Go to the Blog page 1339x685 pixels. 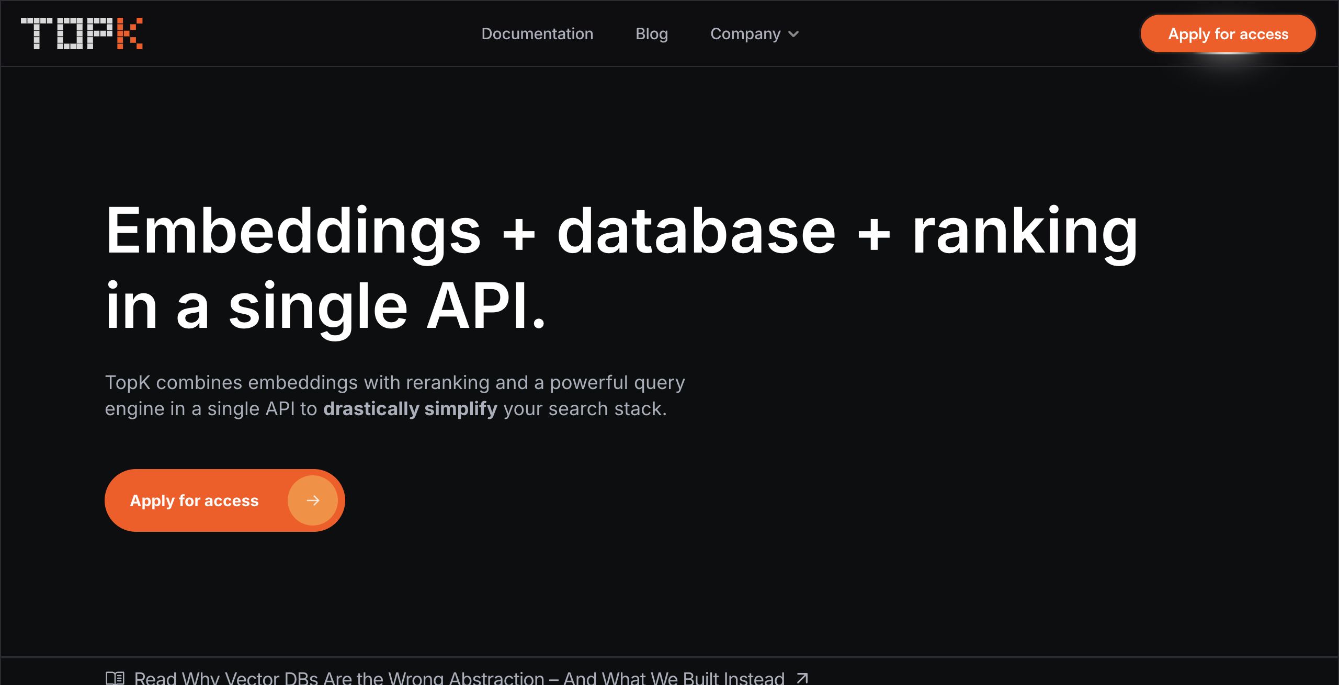coord(652,34)
